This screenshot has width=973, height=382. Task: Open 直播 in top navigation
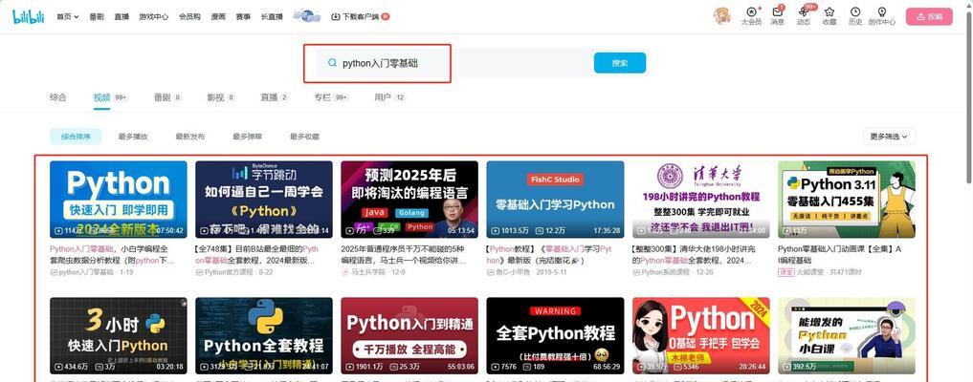point(122,17)
